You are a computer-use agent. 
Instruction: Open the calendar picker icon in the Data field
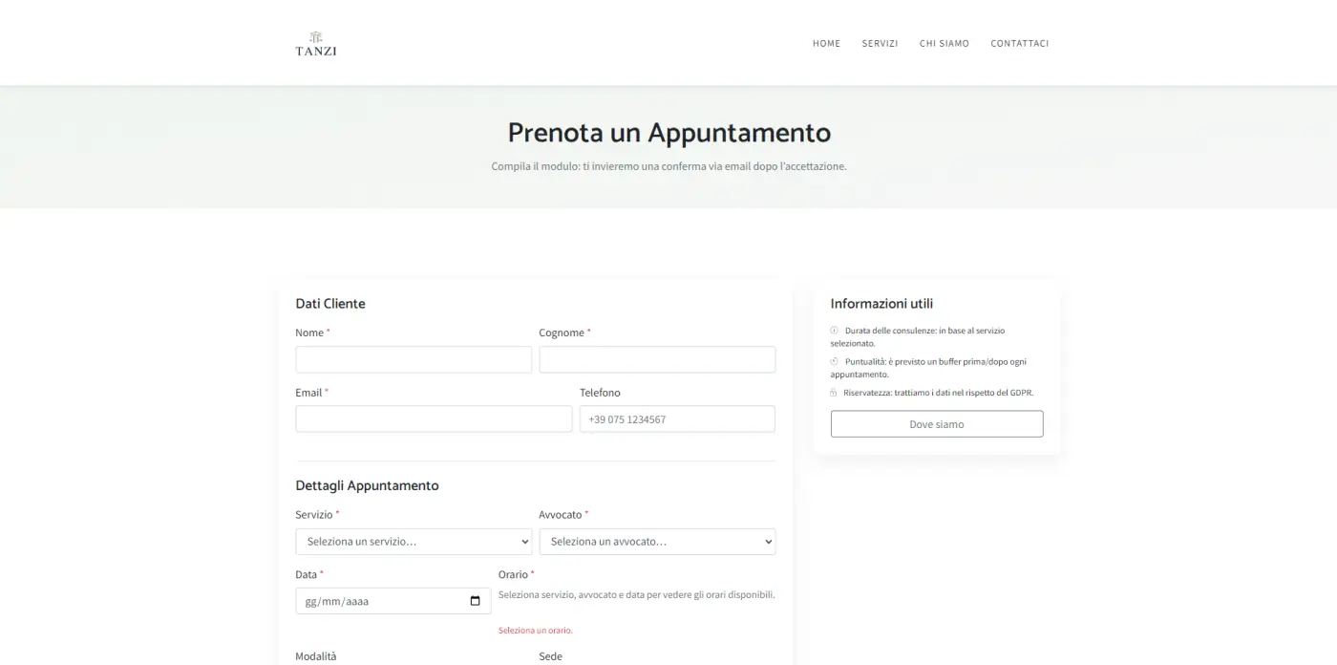[x=475, y=600]
